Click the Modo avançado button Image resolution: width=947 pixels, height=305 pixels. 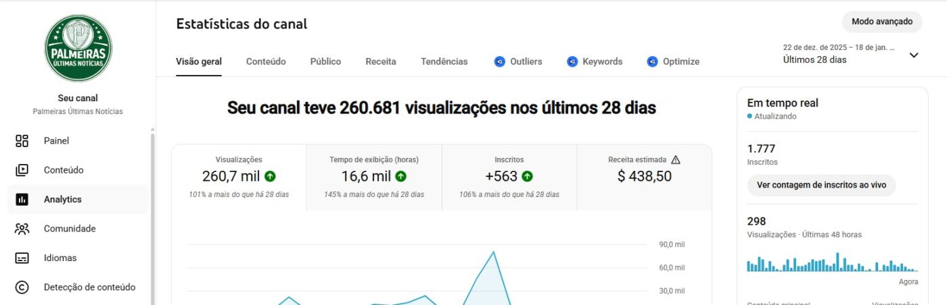coord(882,22)
